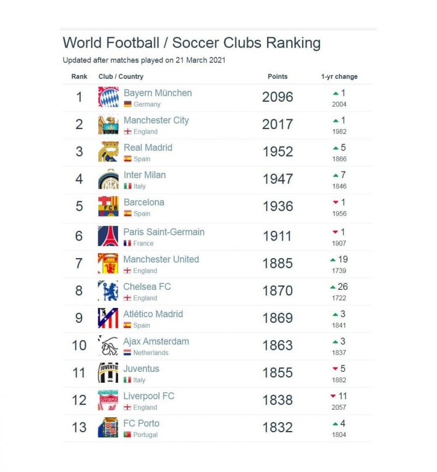Open the Atlético Madrid club link

153,314
